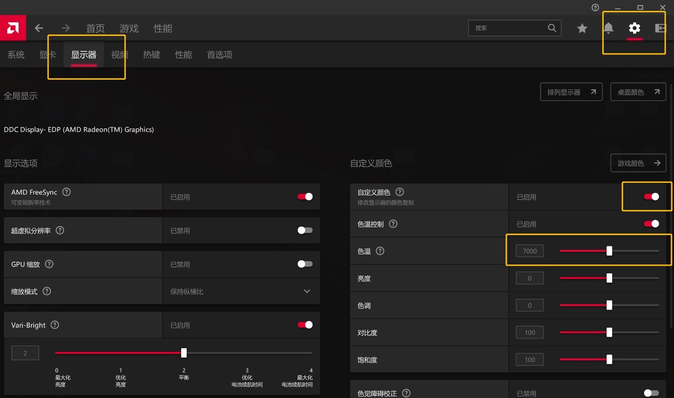674x398 pixels.
Task: Click 对比度 value field 100
Action: tap(530, 332)
